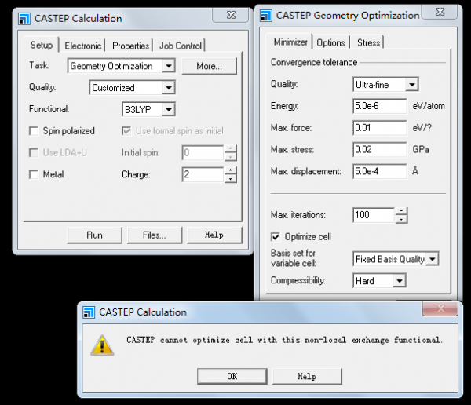This screenshot has height=405, width=471.
Task: Click OK in the warning dialog
Action: 232,377
